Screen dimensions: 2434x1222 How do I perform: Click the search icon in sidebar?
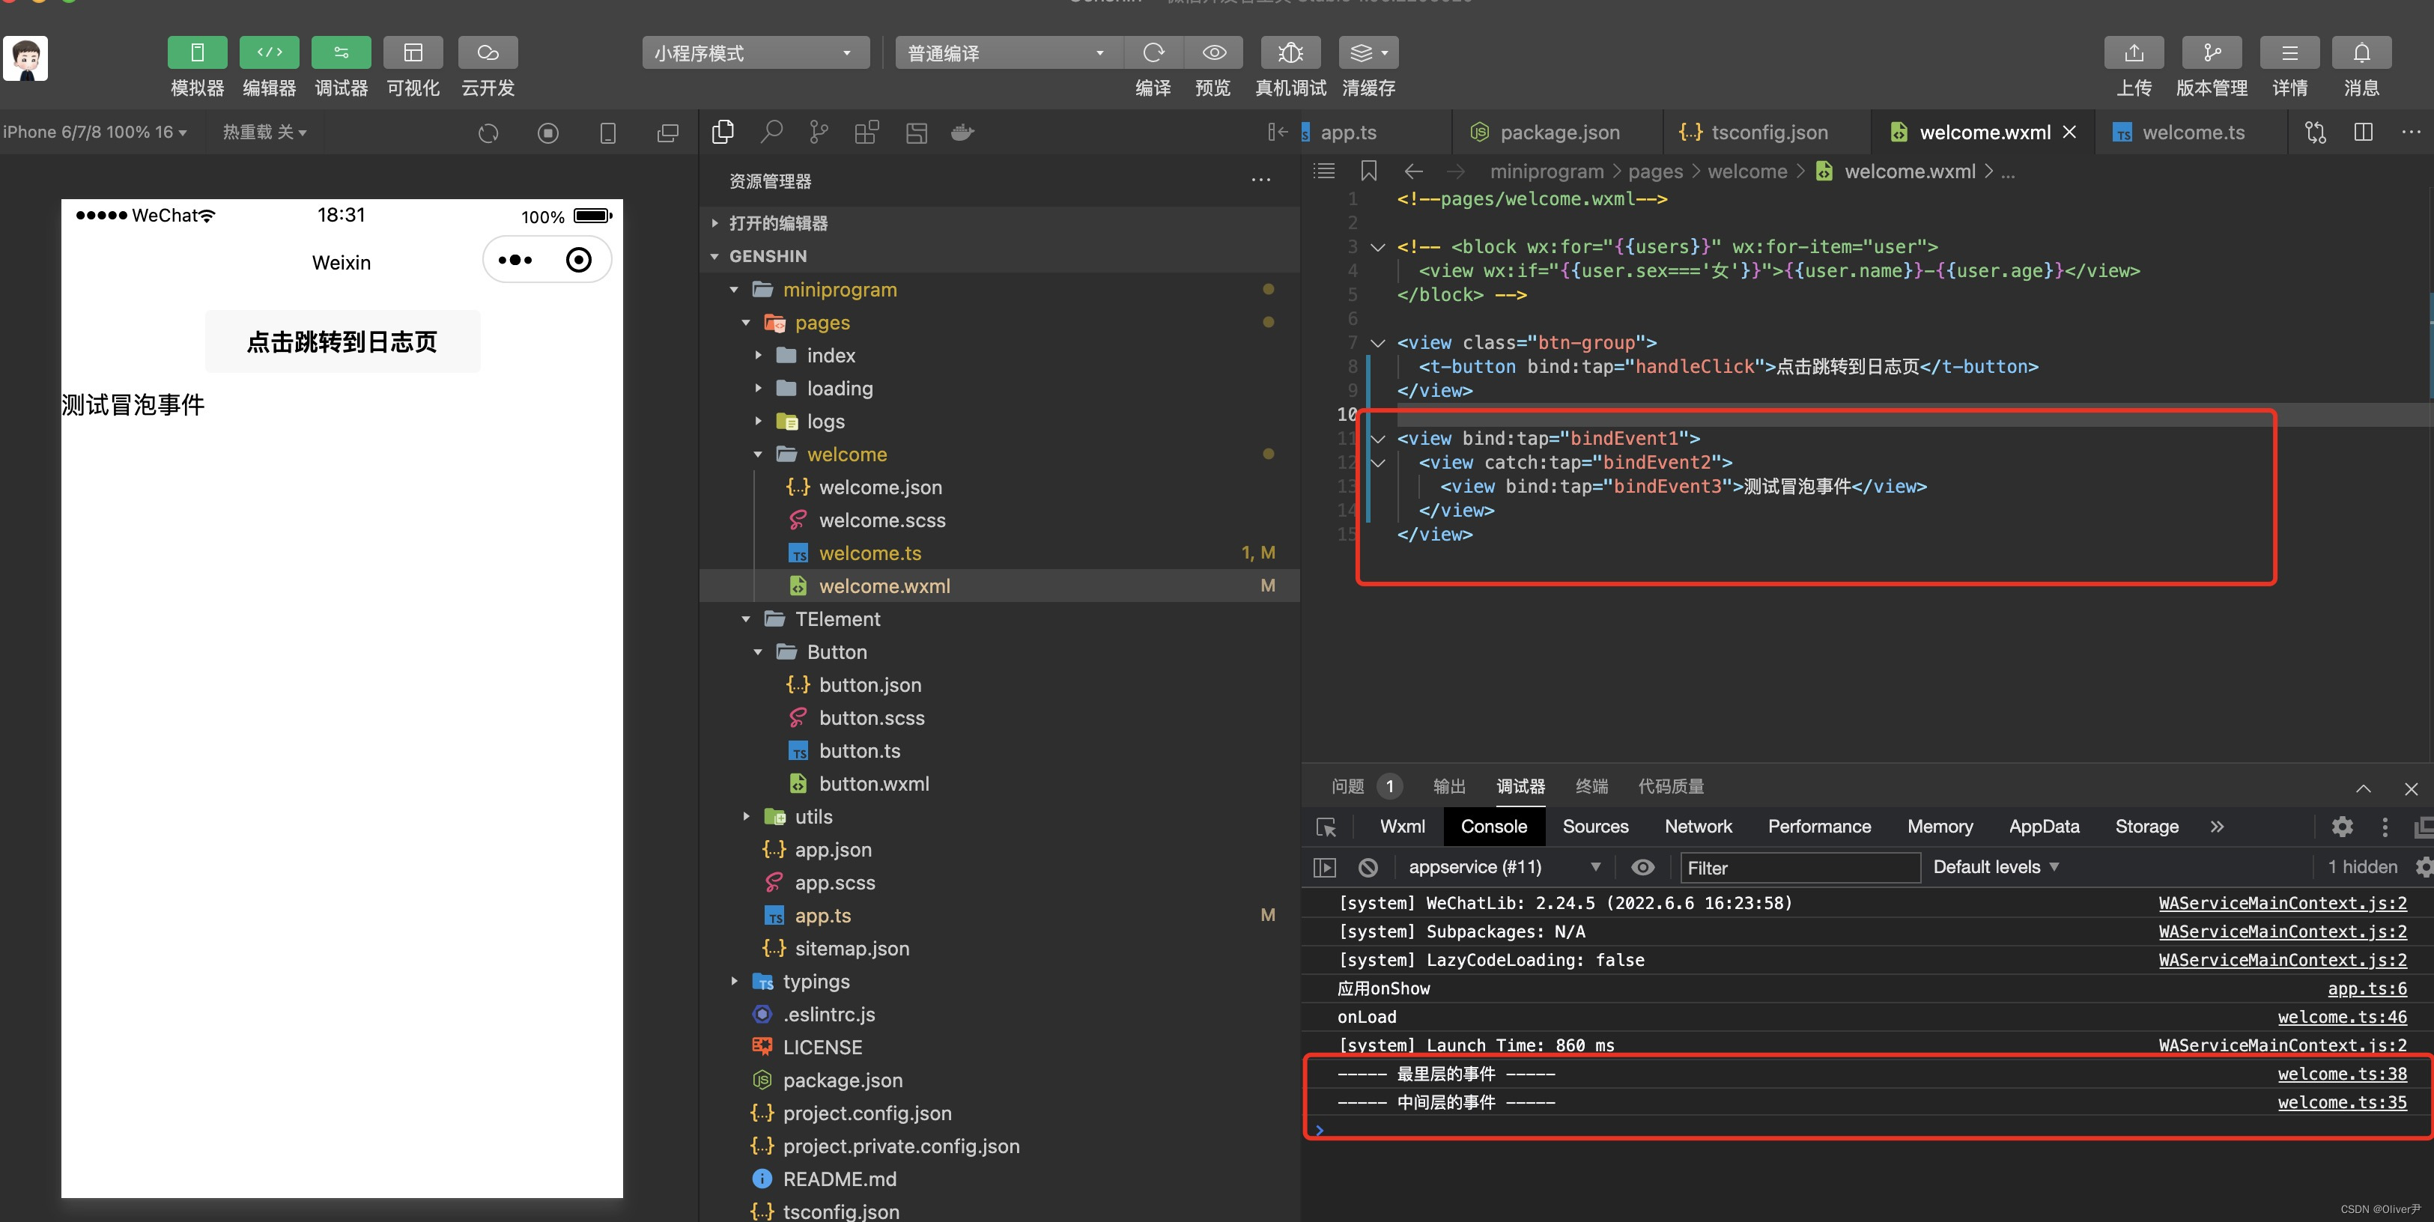click(x=771, y=133)
